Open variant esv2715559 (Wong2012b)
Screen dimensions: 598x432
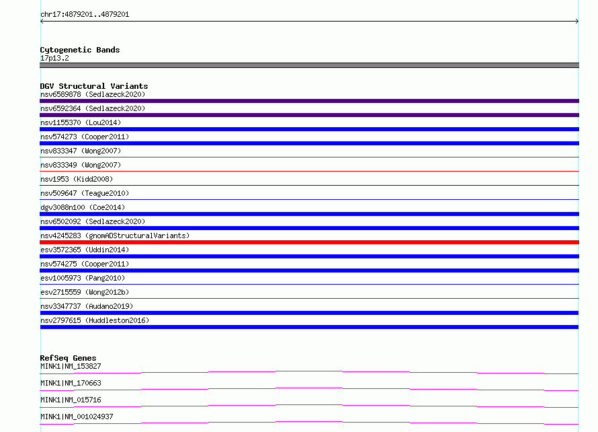coord(85,292)
